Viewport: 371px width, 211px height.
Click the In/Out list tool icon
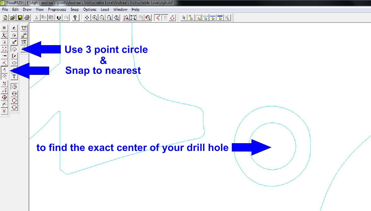(x=24, y=42)
